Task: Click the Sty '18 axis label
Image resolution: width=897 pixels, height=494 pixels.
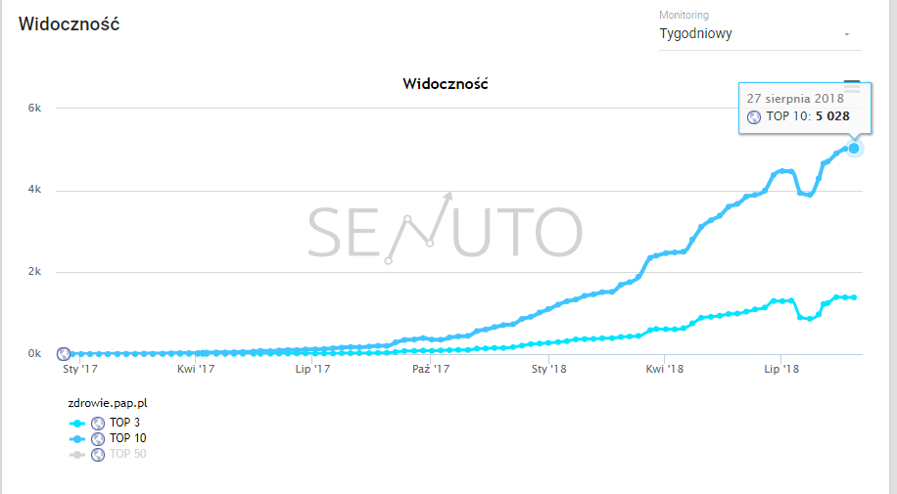Action: pos(548,369)
